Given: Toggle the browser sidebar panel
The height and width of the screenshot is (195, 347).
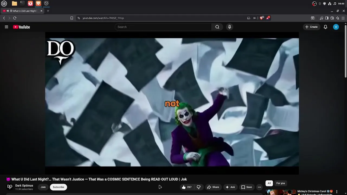Looking at the screenshot, I should (x=327, y=18).
